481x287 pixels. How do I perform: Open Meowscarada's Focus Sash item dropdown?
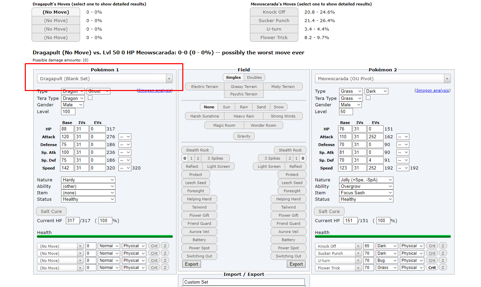click(x=366, y=193)
